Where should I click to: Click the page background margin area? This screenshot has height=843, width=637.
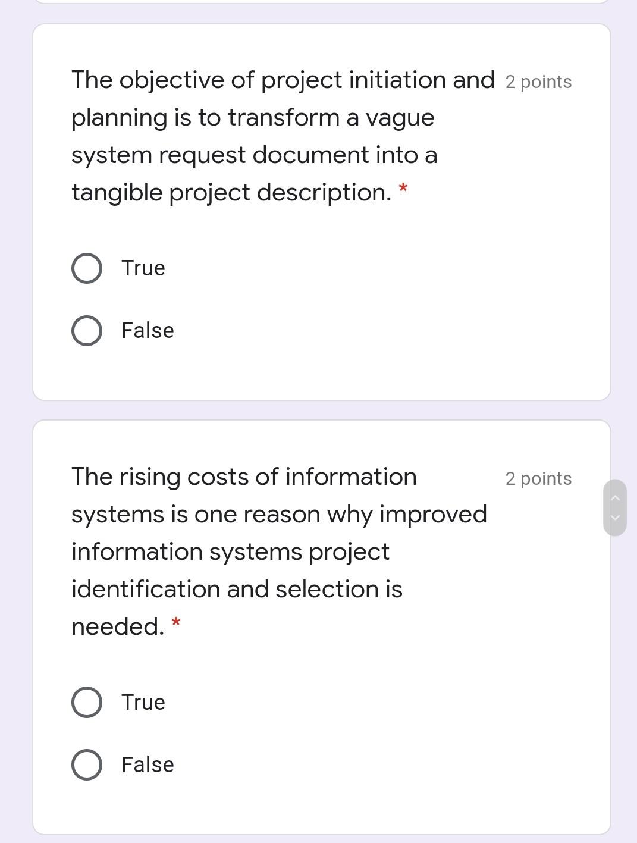[x=15, y=416]
